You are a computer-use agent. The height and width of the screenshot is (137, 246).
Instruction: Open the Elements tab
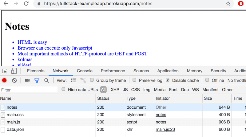pyautogui.click(x=36, y=71)
